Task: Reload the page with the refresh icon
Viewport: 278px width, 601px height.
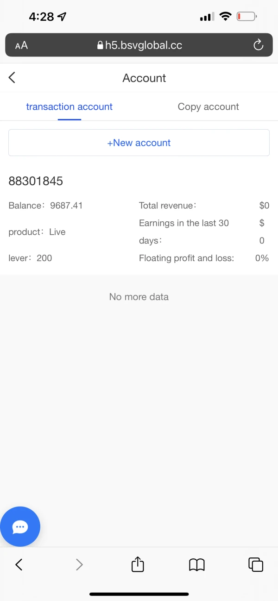Action: pyautogui.click(x=258, y=45)
